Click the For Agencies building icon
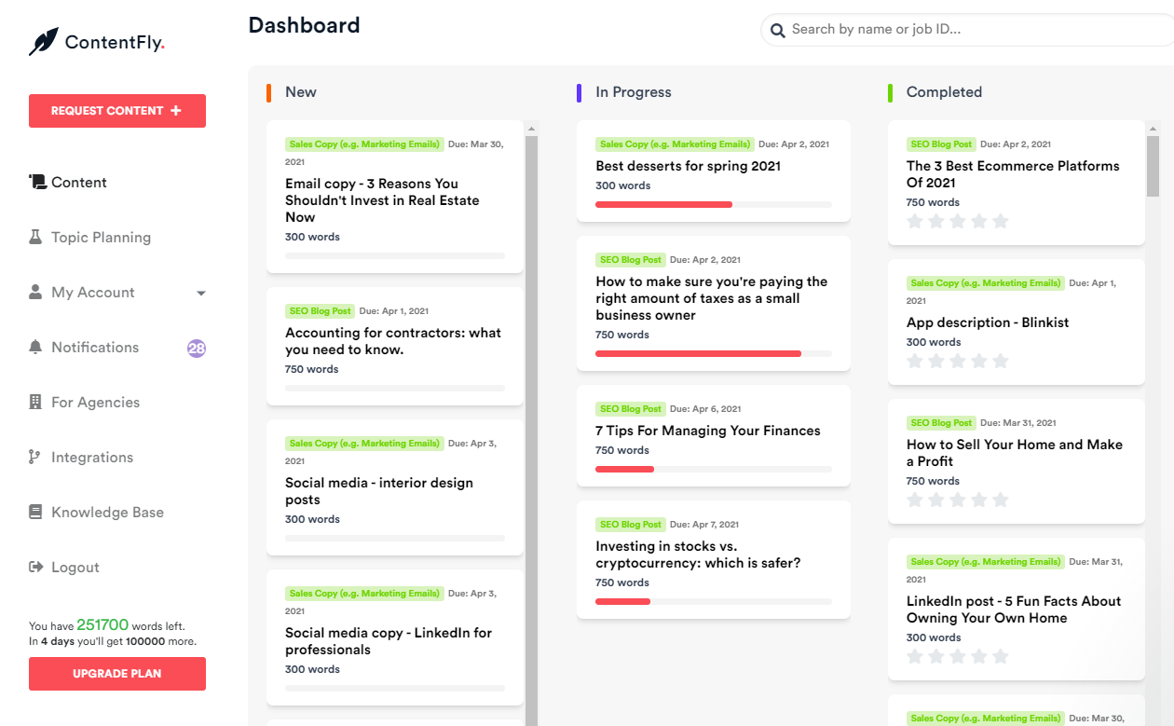 pos(35,403)
